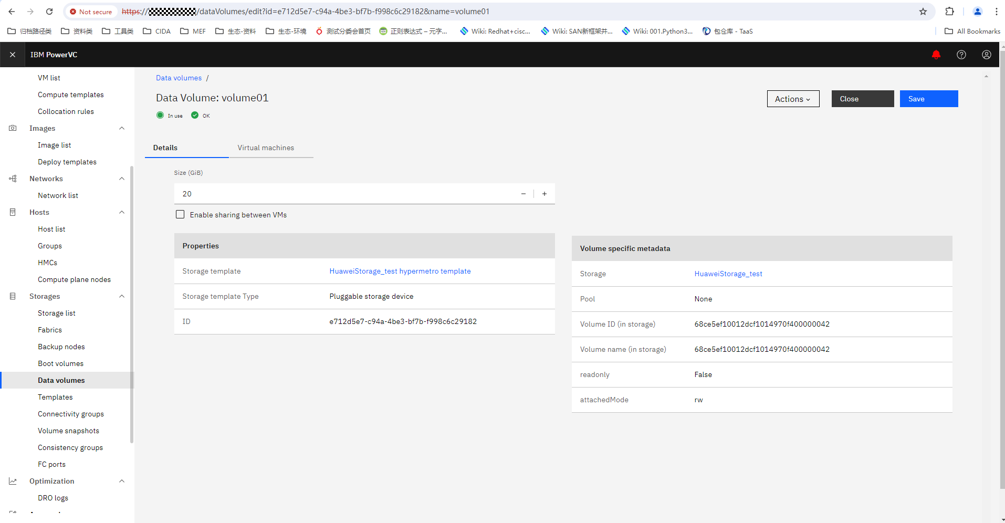Collapse the Storages section chevron
1005x523 pixels.
(x=122, y=296)
